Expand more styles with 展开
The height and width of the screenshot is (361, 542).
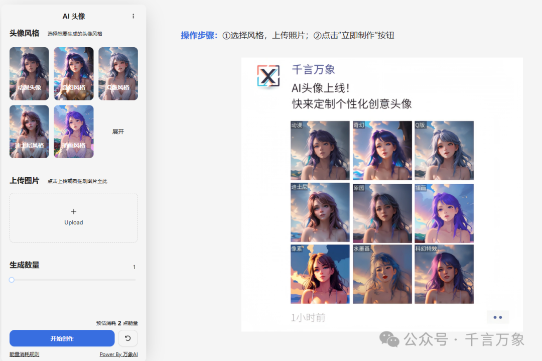click(x=118, y=132)
